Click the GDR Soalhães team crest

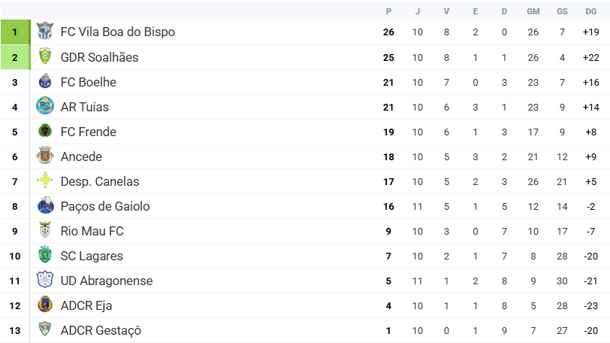[x=45, y=57]
